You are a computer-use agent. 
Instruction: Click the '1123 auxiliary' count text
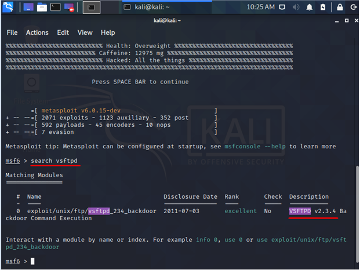[124, 118]
